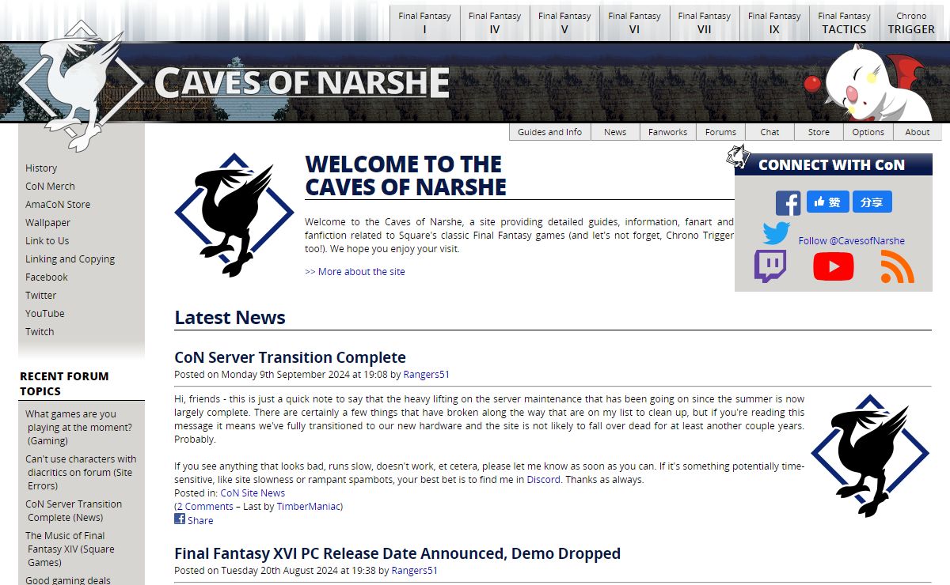Open the Guides and Info menu

[x=549, y=132]
